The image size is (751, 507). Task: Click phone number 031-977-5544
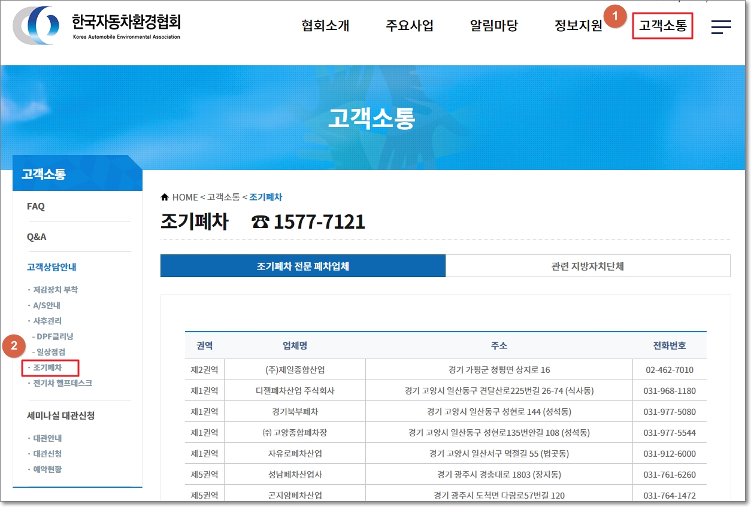point(670,433)
